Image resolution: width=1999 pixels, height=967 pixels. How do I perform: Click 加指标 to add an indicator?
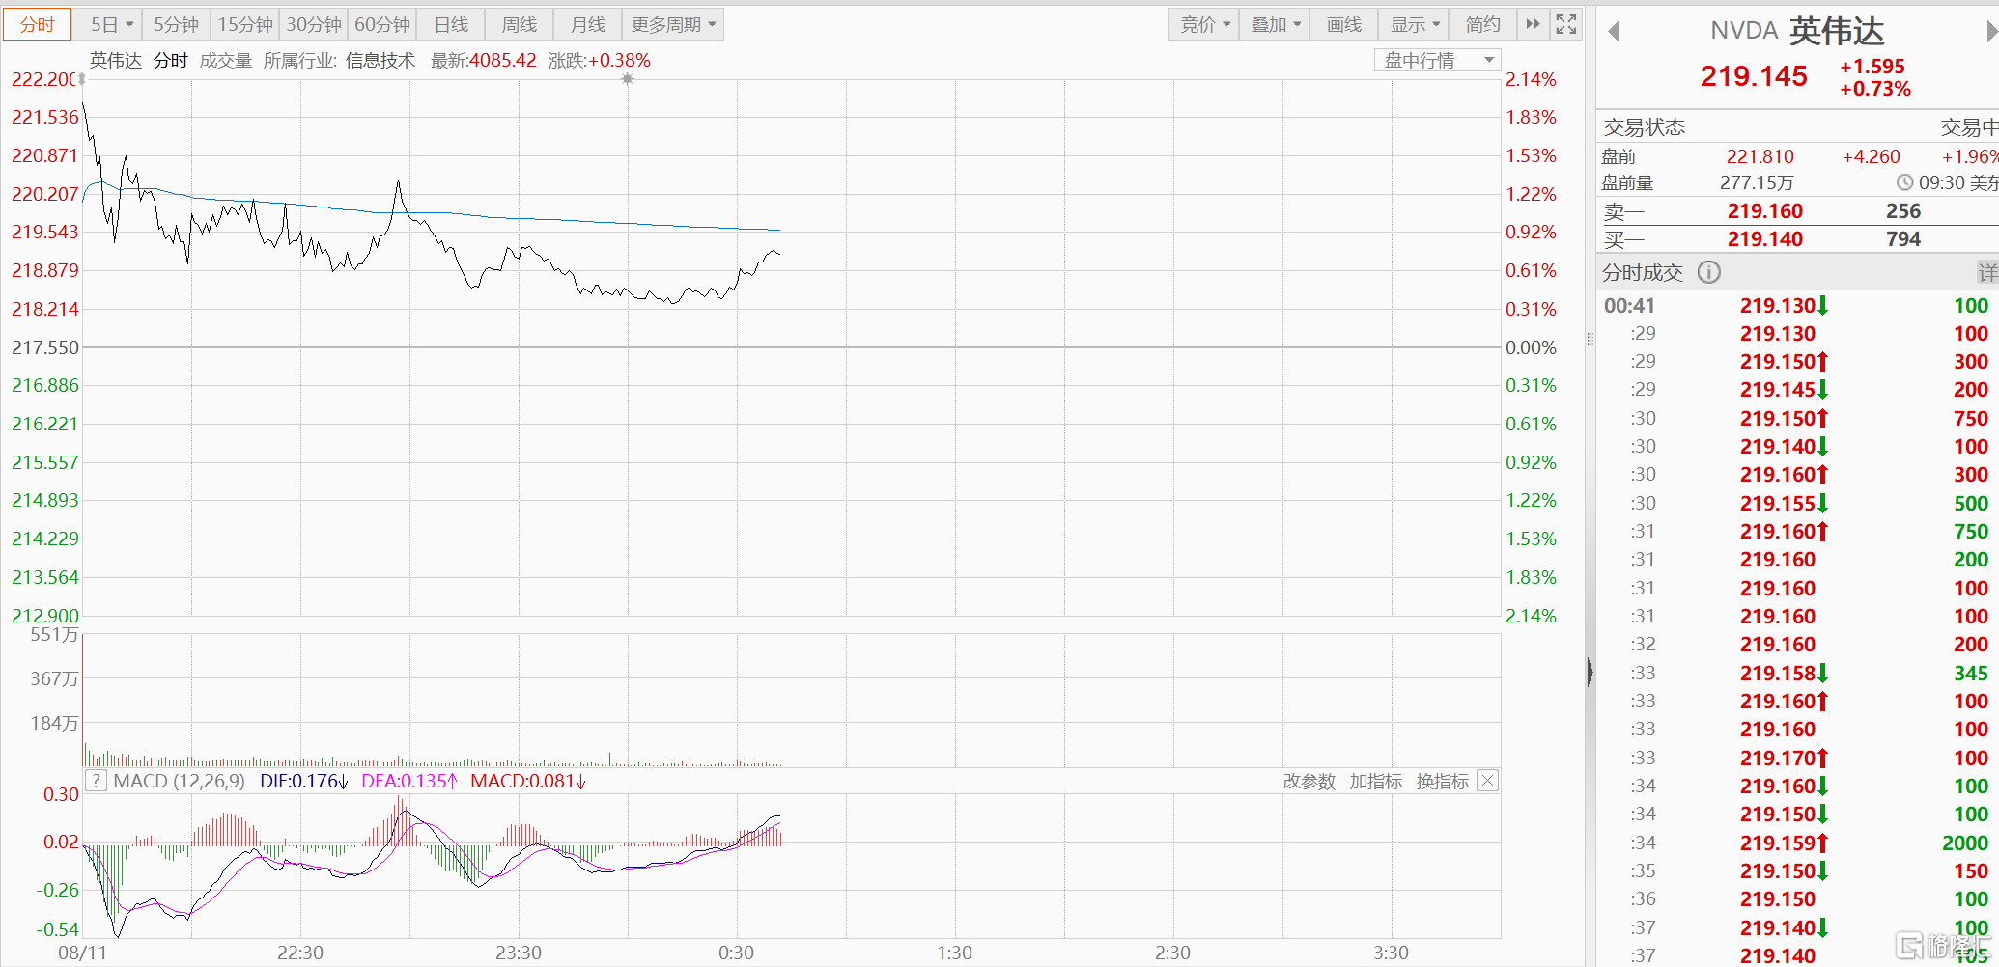(x=1376, y=781)
